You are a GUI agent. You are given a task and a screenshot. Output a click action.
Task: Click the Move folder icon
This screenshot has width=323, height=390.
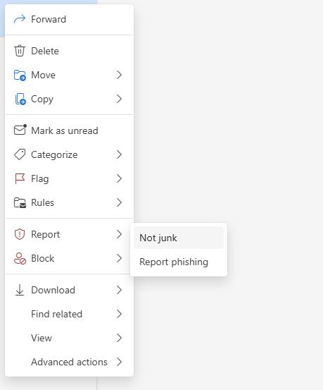(x=20, y=75)
